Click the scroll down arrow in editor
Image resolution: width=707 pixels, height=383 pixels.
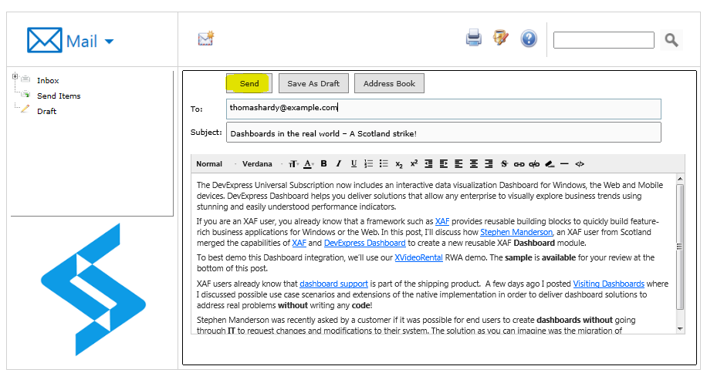(x=681, y=329)
